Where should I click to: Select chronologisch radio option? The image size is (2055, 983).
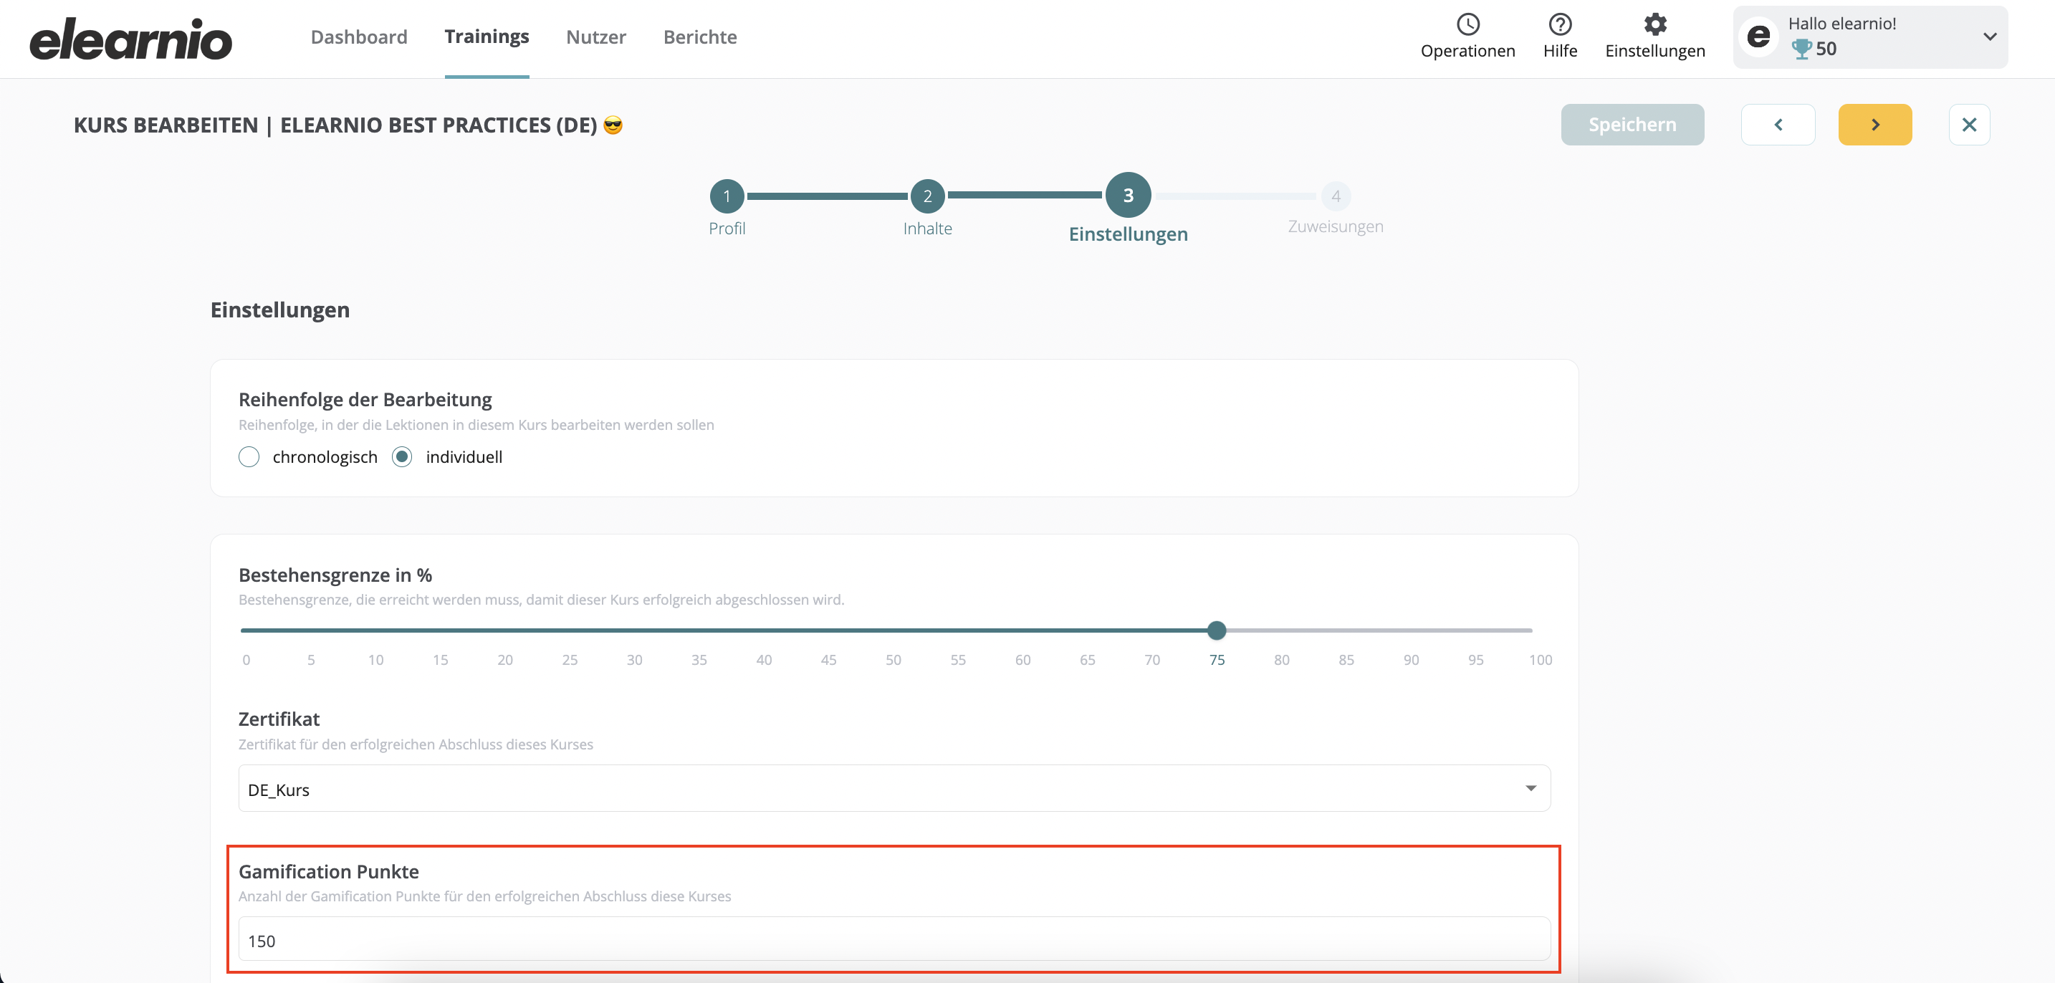[249, 457]
